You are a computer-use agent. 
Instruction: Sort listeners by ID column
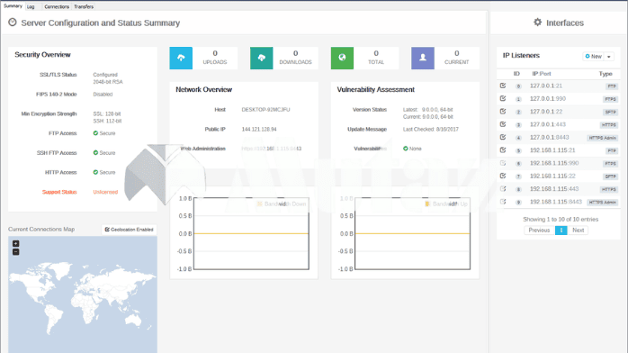(516, 74)
